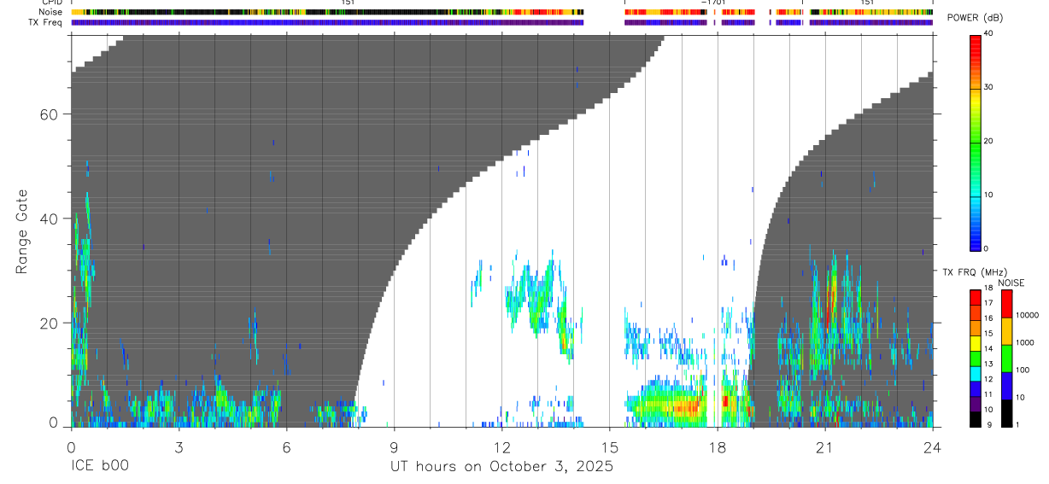This screenshot has height=484, width=1049.
Task: Click the "Noise" row label at top left
Action: tap(50, 12)
